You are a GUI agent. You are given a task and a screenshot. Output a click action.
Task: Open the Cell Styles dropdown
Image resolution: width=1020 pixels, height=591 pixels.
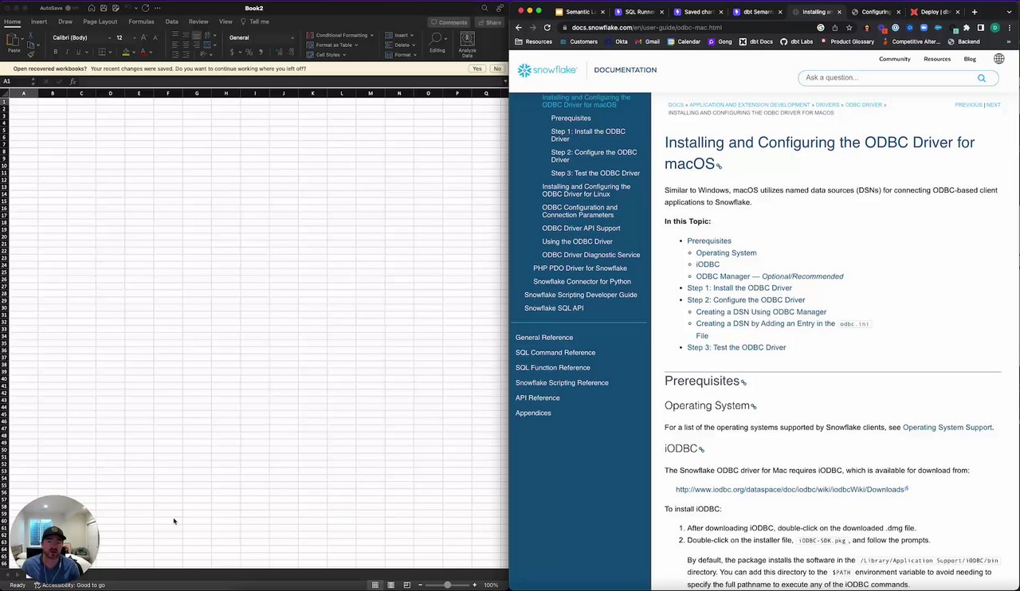pyautogui.click(x=327, y=55)
